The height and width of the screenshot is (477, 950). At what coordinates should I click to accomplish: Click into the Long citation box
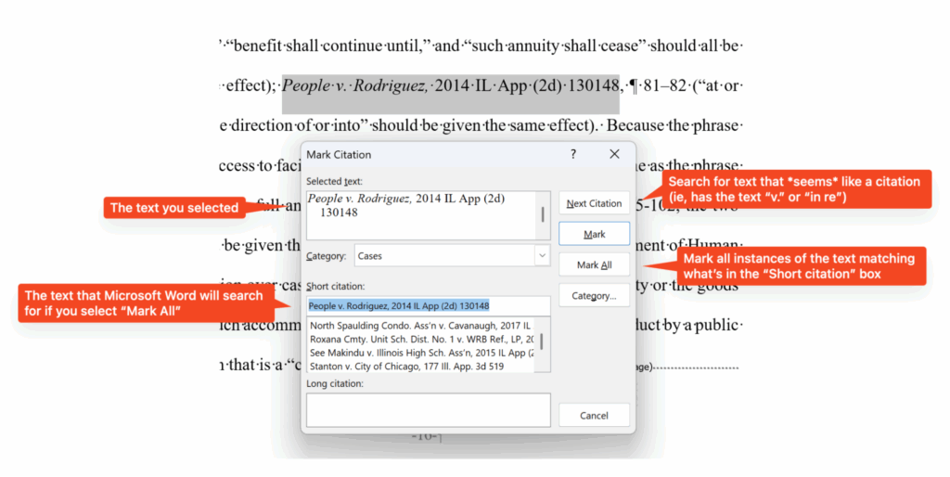click(429, 410)
